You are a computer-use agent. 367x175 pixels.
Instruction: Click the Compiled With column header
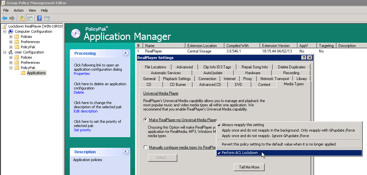click(242, 46)
